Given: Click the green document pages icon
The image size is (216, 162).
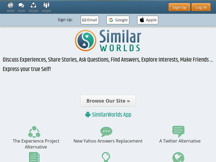Looking at the screenshot, I should pyautogui.click(x=34, y=157).
